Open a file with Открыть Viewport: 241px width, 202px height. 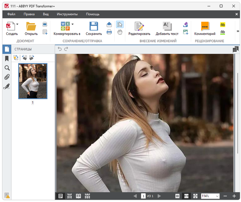pos(31,29)
